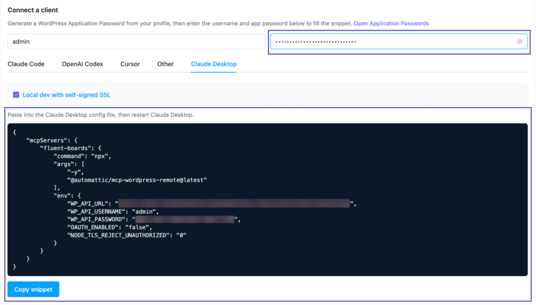The height and width of the screenshot is (305, 536).
Task: Switch to the Claude Code tab
Action: point(26,64)
